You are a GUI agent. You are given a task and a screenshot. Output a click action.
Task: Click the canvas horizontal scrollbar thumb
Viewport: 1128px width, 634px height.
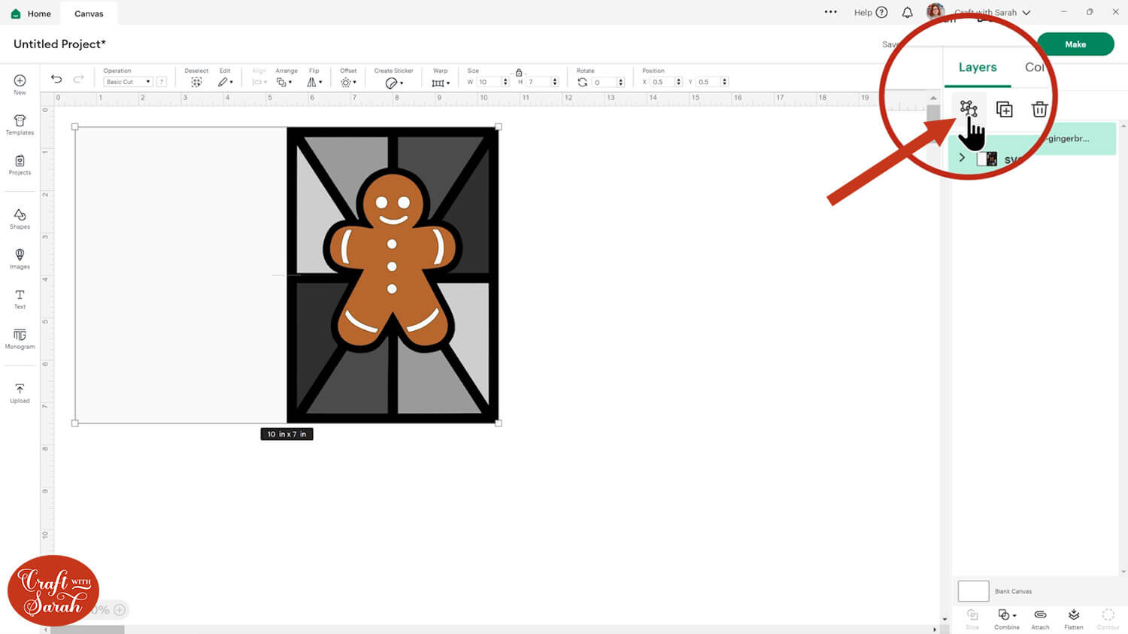pos(87,629)
